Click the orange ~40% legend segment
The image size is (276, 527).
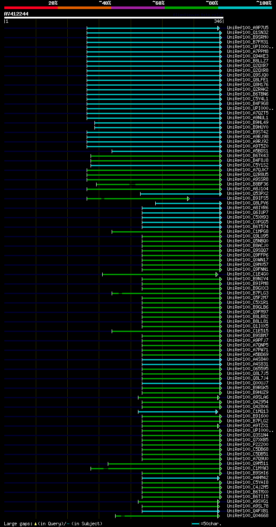coord(85,7)
